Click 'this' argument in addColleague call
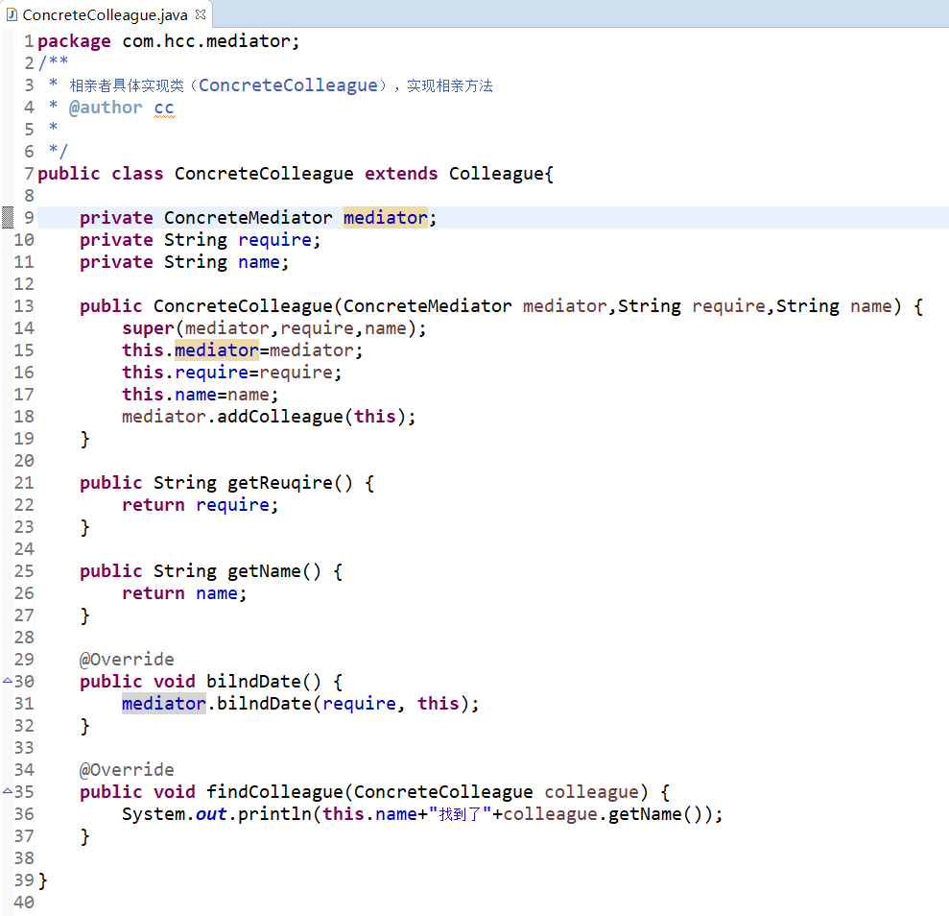The height and width of the screenshot is (916, 949). [x=374, y=417]
